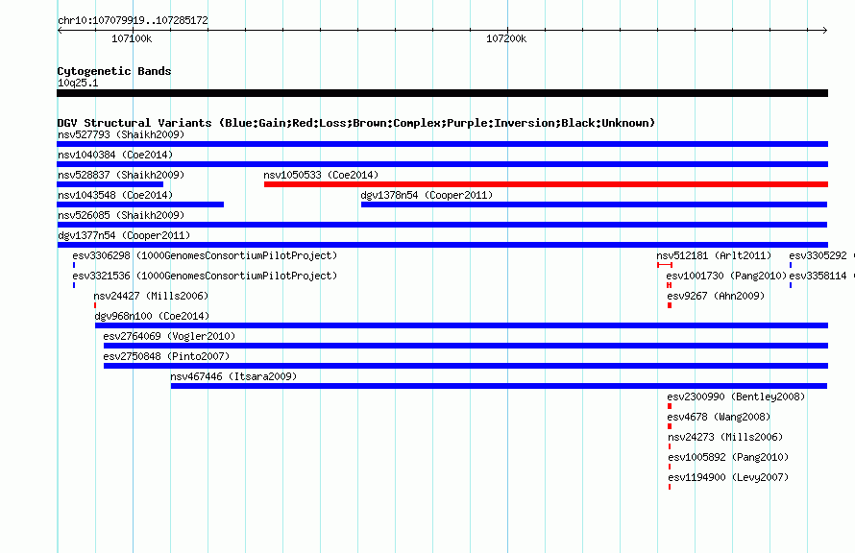Select the blue bar beneath esv2750848
The width and height of the screenshot is (855, 553).
[x=466, y=366]
